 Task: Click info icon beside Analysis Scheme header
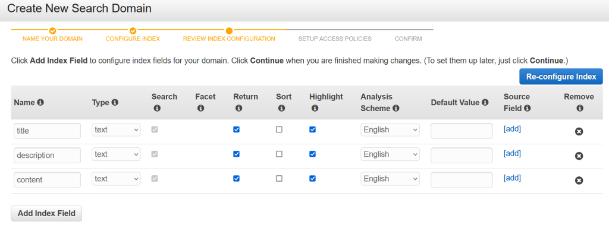395,109
